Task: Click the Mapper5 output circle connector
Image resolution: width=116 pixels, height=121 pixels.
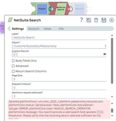Action: click(89, 9)
